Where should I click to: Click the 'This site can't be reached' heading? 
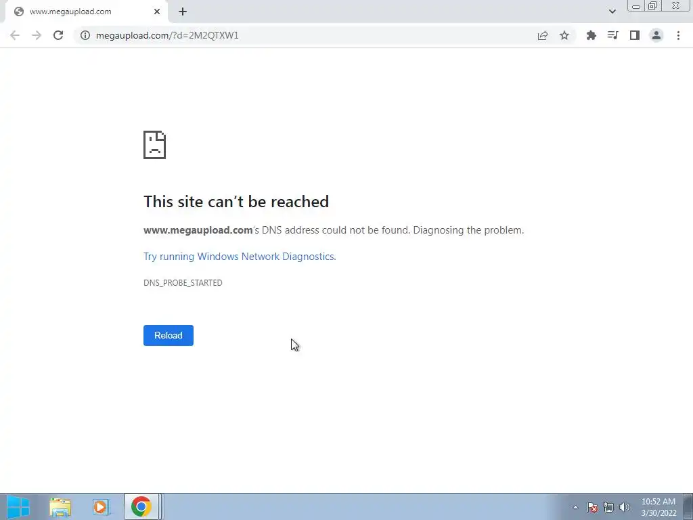(236, 202)
